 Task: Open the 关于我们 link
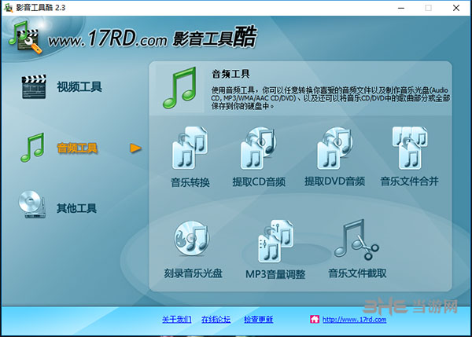click(x=176, y=319)
